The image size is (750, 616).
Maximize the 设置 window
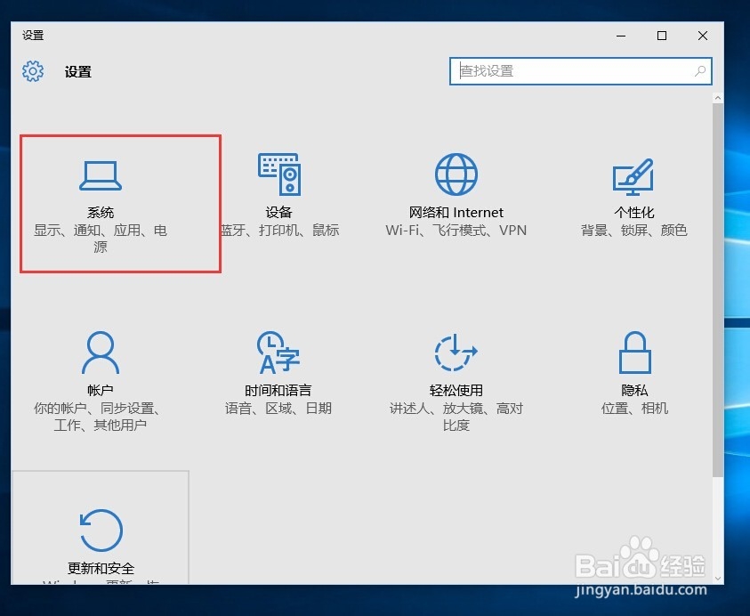pos(661,36)
